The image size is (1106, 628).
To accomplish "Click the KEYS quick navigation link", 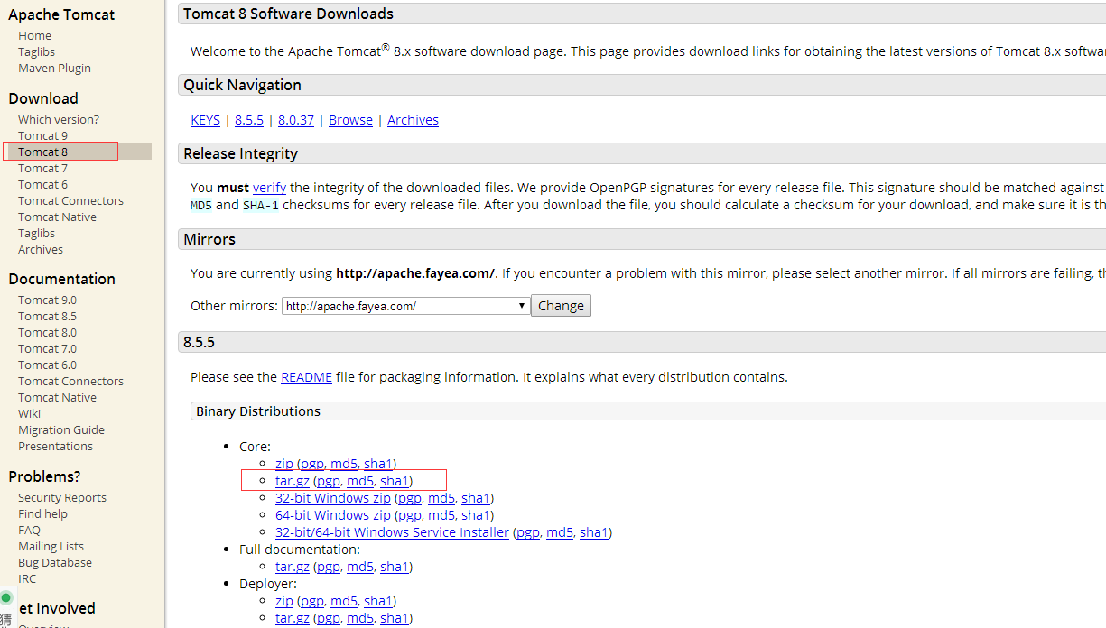I will tap(205, 120).
